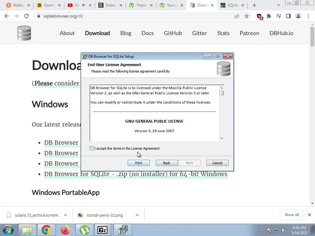Click the Back button in setup dialog
The image size is (315, 236).
[x=166, y=163]
